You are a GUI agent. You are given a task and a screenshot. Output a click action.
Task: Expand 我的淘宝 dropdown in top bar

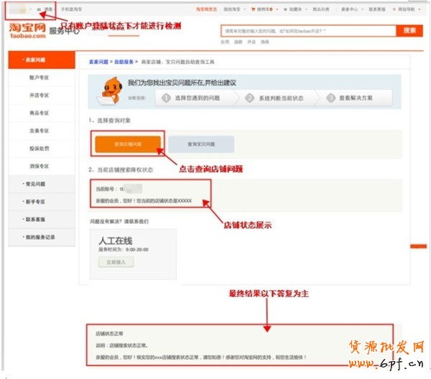coord(233,9)
